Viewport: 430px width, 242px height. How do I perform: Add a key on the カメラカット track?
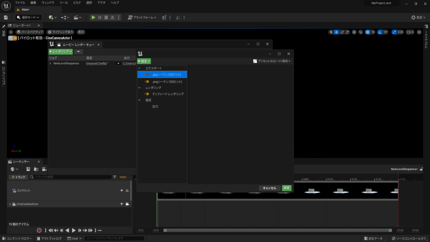(121, 190)
